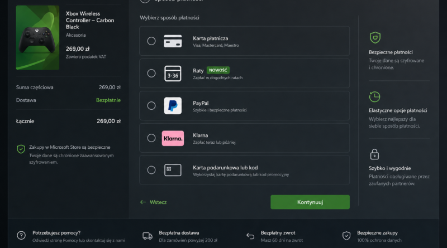Click the Karta podarunkowa lub kod label
This screenshot has height=248, width=447.
click(x=225, y=168)
